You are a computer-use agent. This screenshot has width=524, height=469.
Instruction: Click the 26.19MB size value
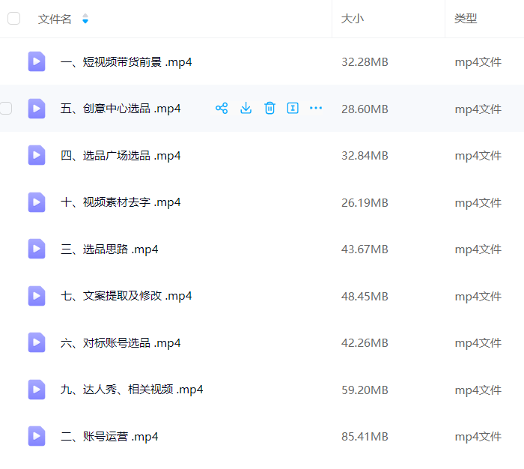click(x=365, y=203)
